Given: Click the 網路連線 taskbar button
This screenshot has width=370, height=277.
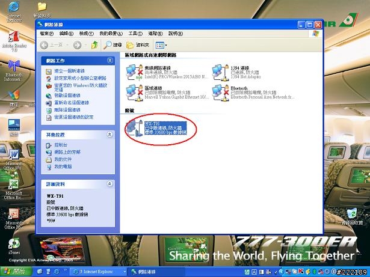Looking at the screenshot, I should point(156,272).
